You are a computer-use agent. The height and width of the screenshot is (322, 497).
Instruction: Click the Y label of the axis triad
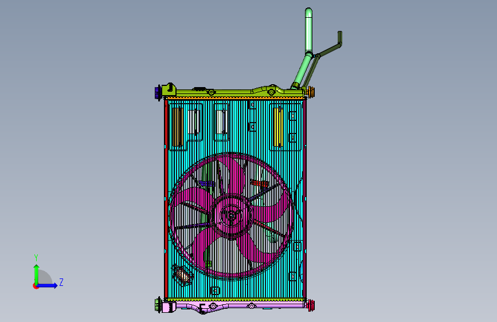coord(36,258)
